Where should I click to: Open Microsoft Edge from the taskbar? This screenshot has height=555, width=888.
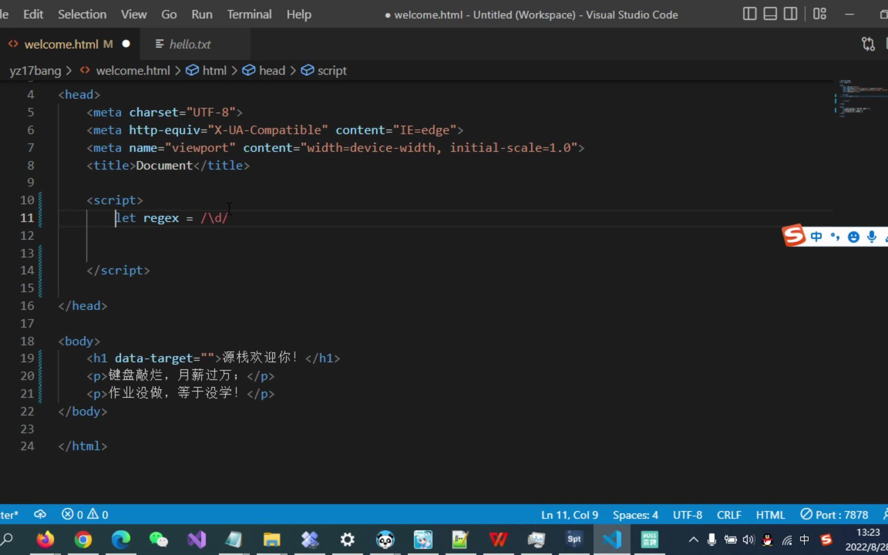coord(121,540)
